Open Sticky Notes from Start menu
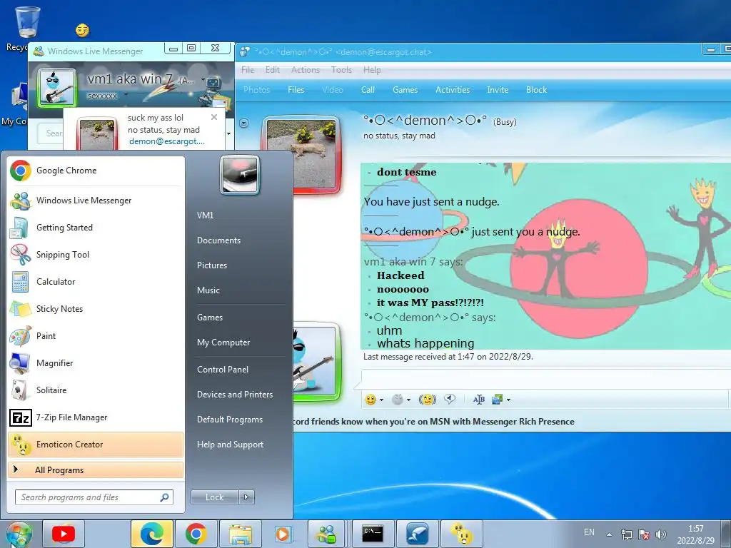This screenshot has width=731, height=548. point(96,308)
